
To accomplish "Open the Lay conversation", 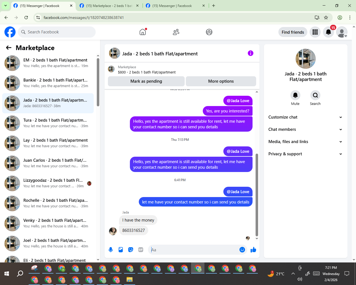I will pyautogui.click(x=48, y=143).
